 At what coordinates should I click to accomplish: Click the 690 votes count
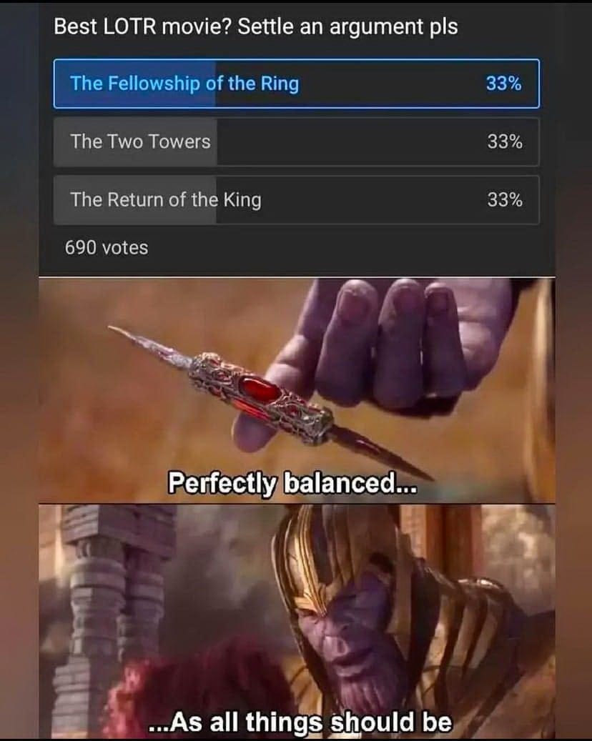[107, 248]
